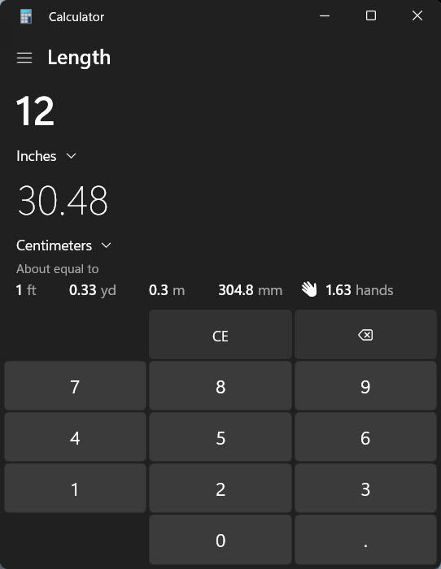Expand the Centimeters unit dropdown
This screenshot has height=569, width=441.
click(x=63, y=245)
